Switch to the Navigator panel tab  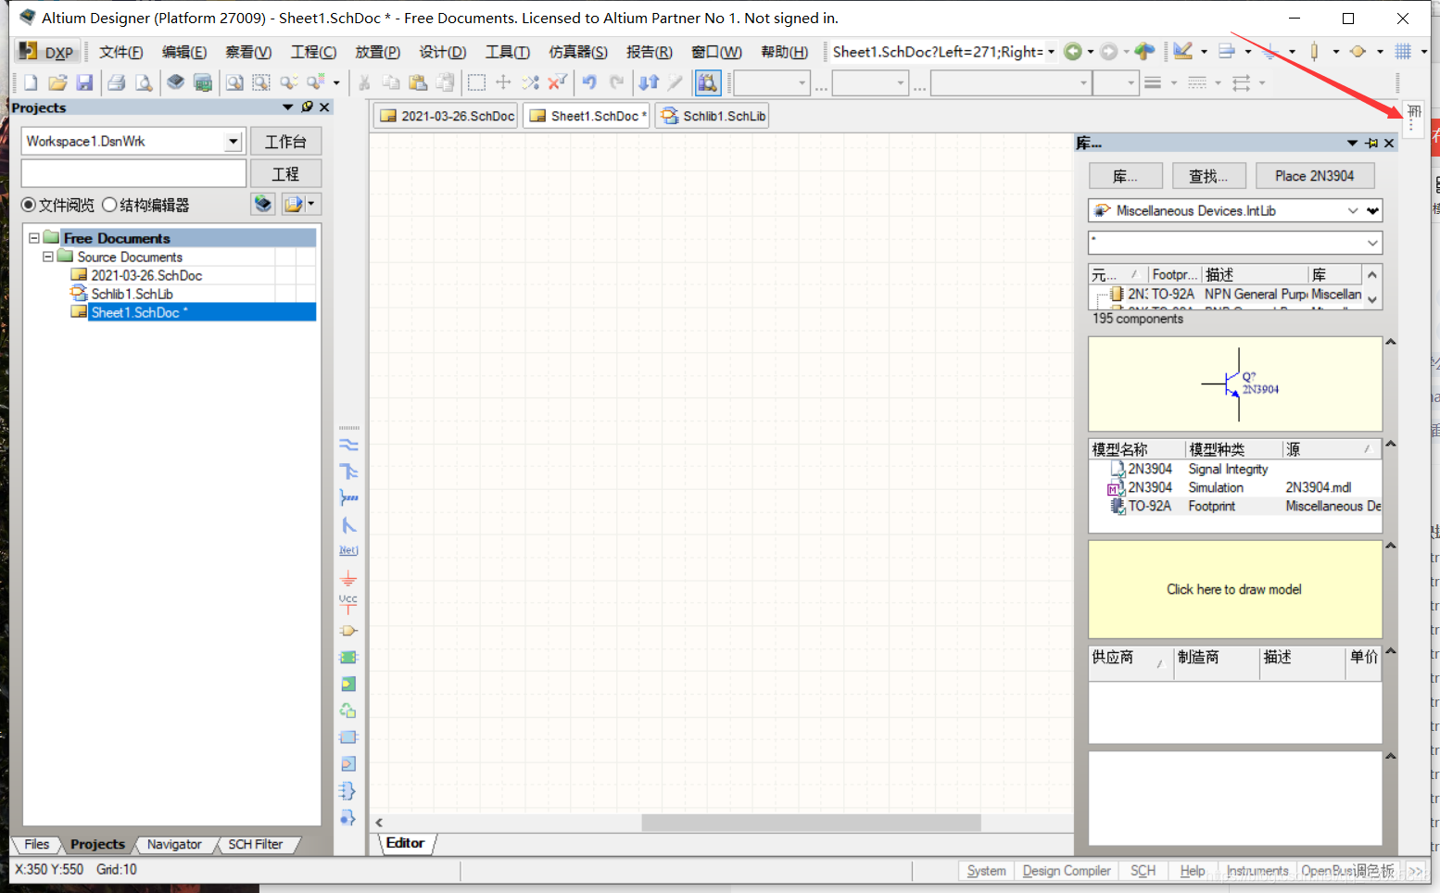click(174, 844)
